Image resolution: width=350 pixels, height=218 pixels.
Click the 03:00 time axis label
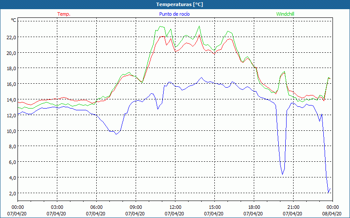point(57,208)
